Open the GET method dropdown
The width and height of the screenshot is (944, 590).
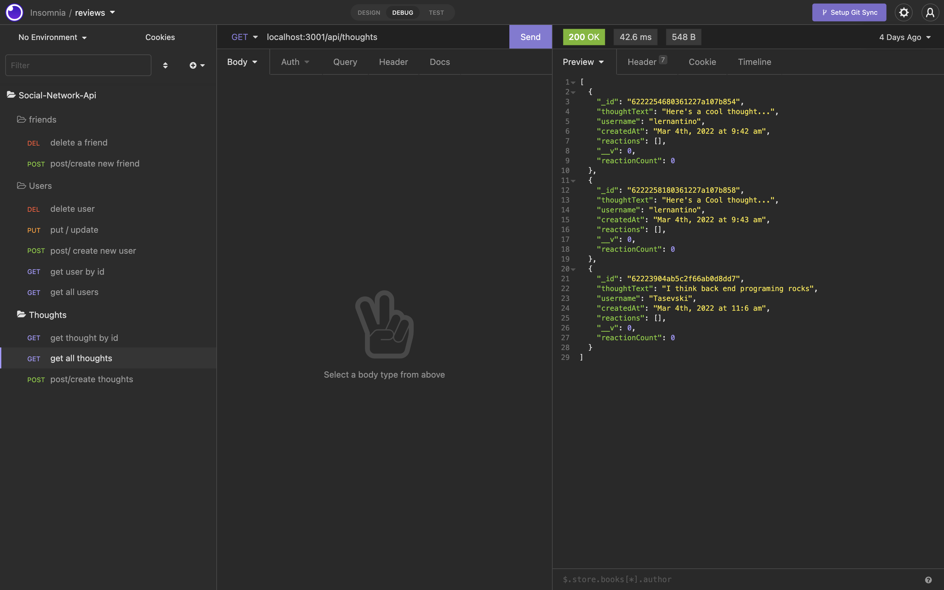[244, 37]
